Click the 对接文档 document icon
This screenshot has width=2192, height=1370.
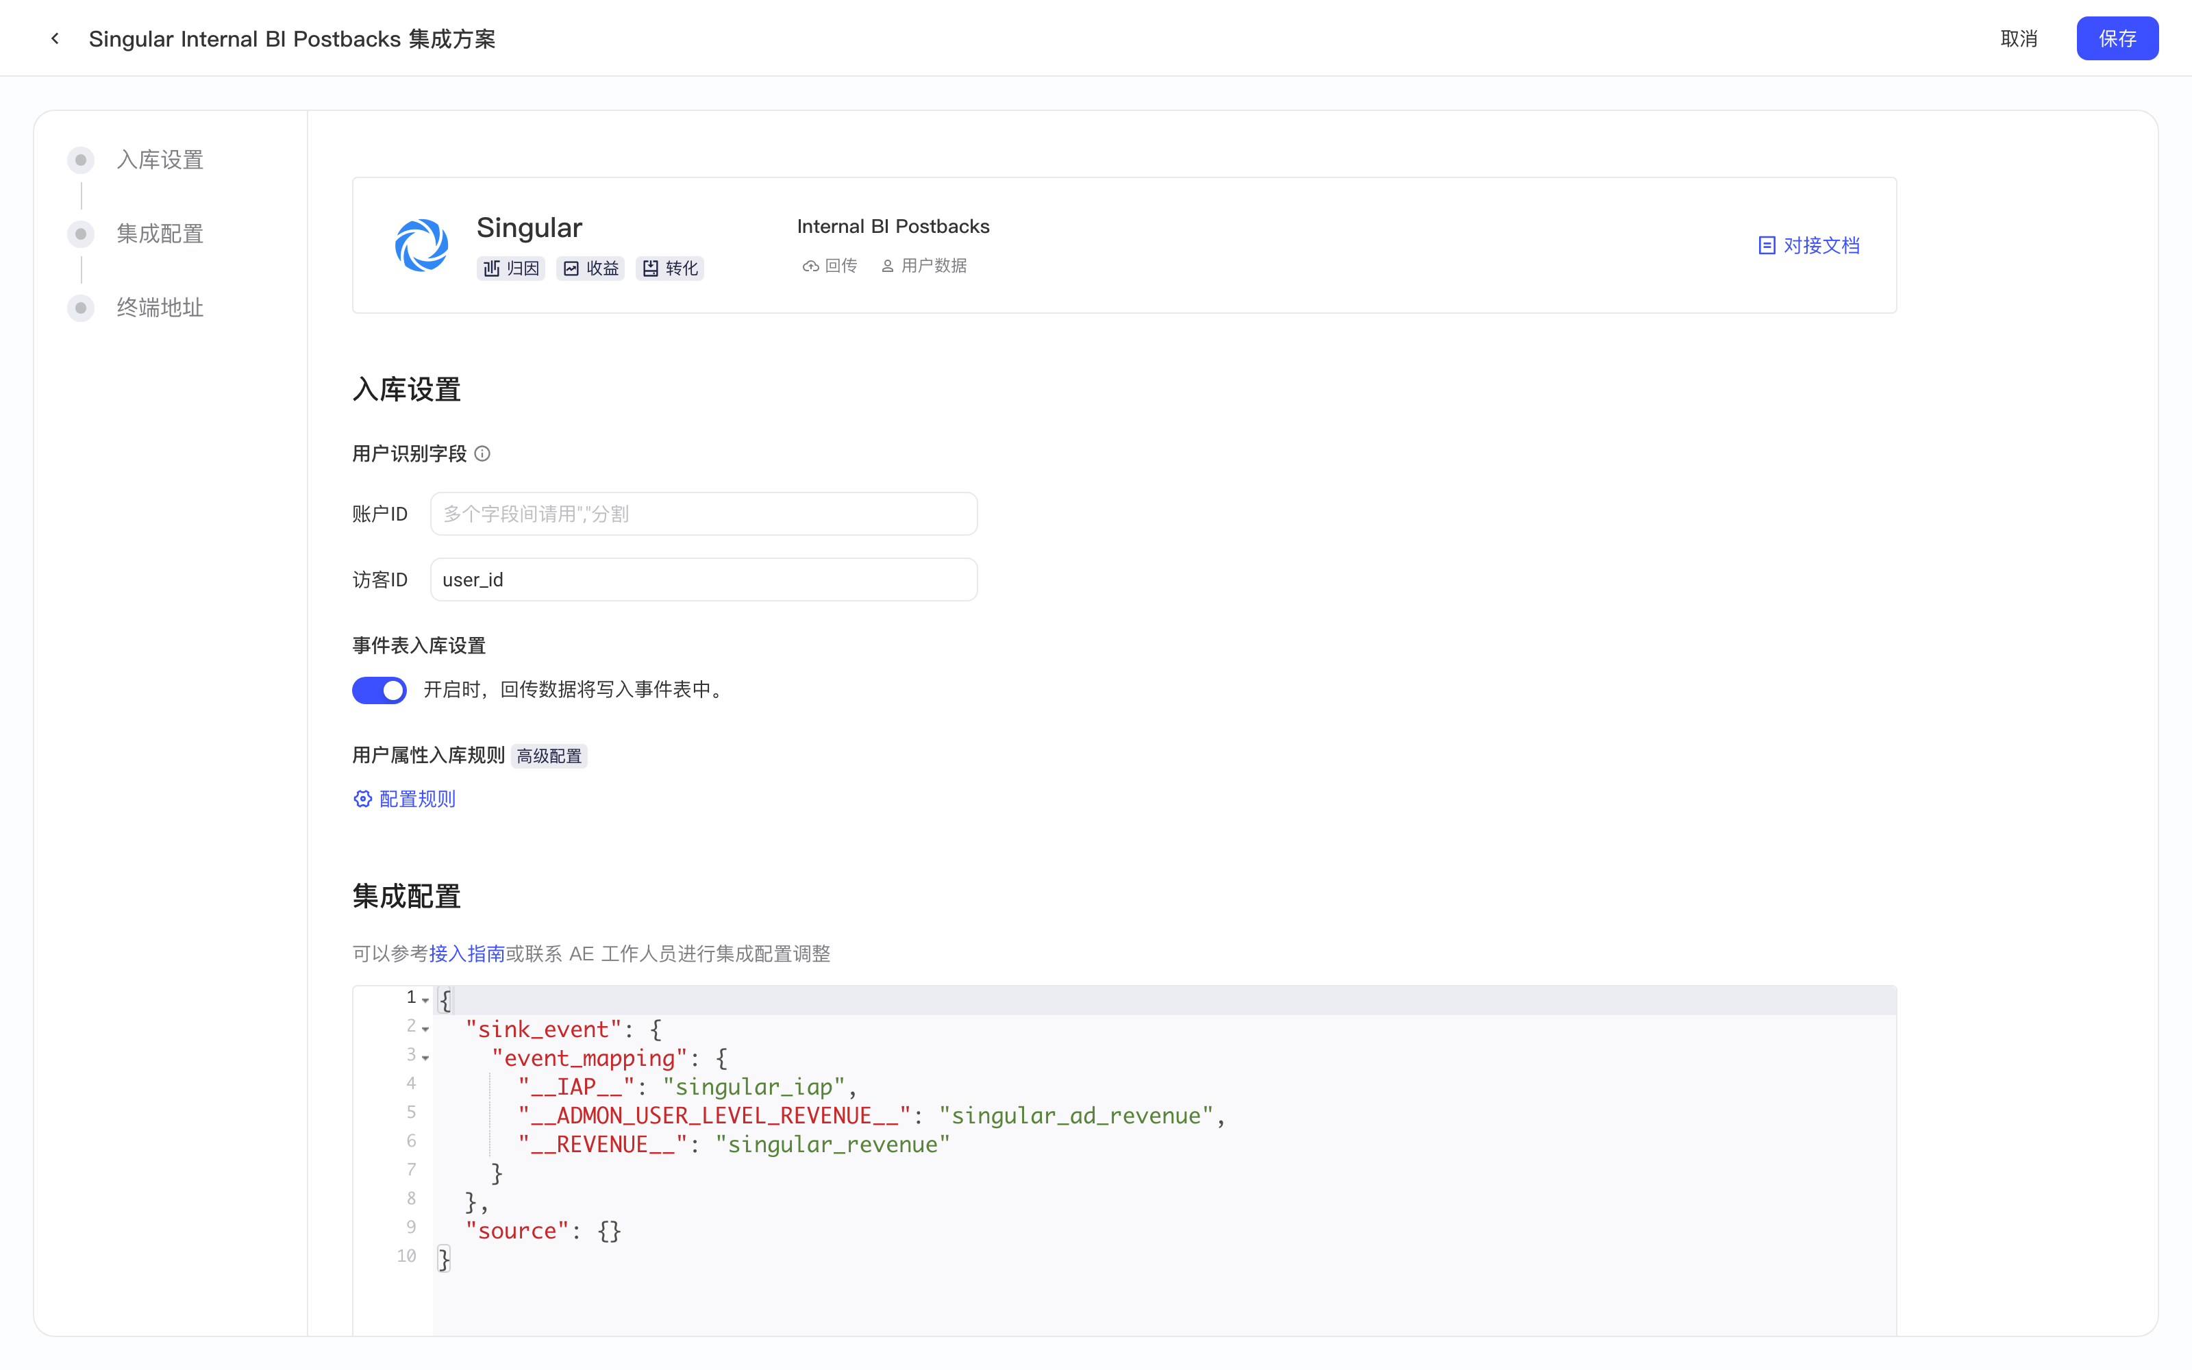(1767, 245)
